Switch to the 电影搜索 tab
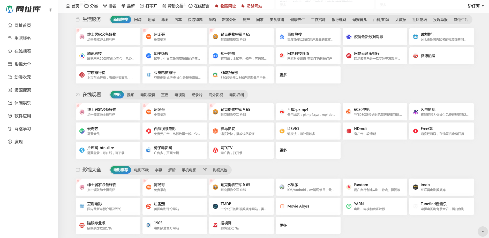 click(x=148, y=95)
